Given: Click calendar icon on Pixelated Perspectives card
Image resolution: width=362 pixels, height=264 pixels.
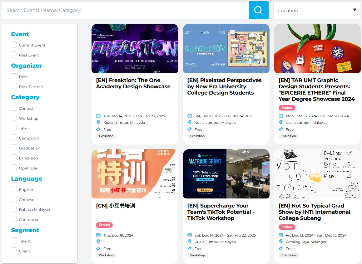Looking at the screenshot, I should click(x=190, y=116).
